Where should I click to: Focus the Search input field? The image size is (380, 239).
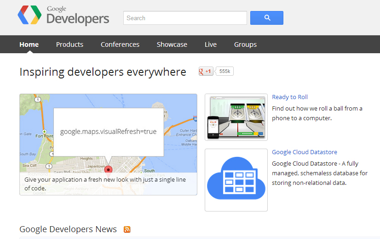(185, 18)
